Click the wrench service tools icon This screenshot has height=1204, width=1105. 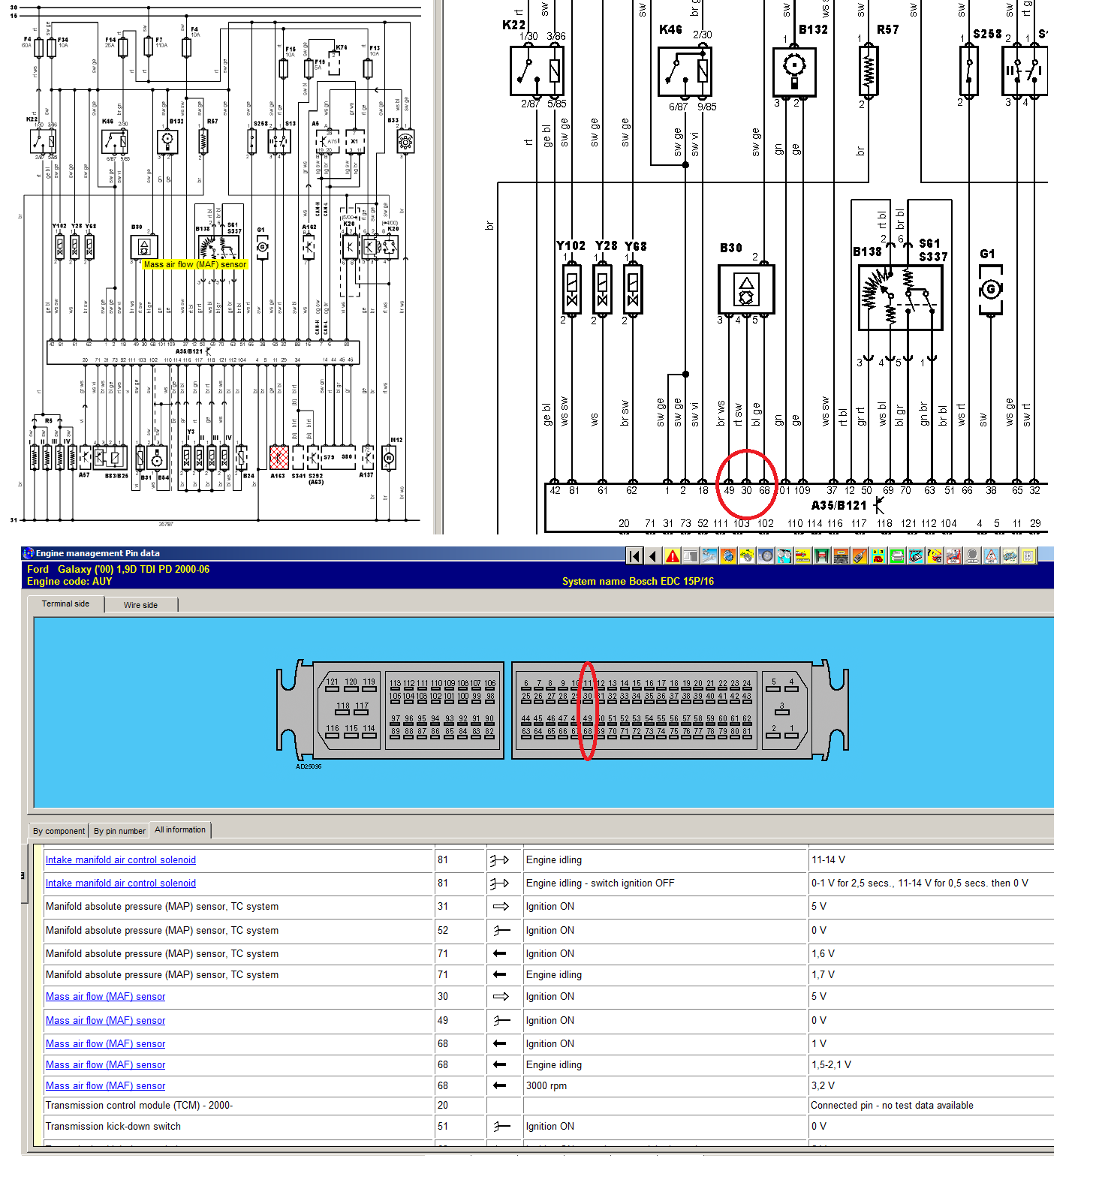[x=709, y=556]
